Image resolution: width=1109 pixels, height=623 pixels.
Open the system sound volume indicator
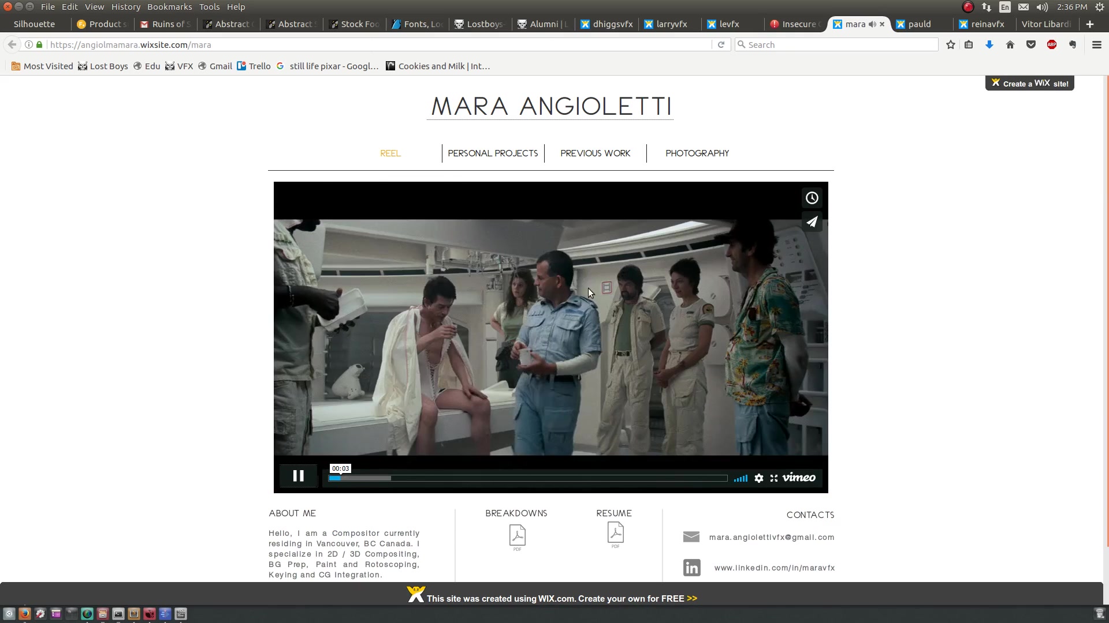pos(1042,7)
